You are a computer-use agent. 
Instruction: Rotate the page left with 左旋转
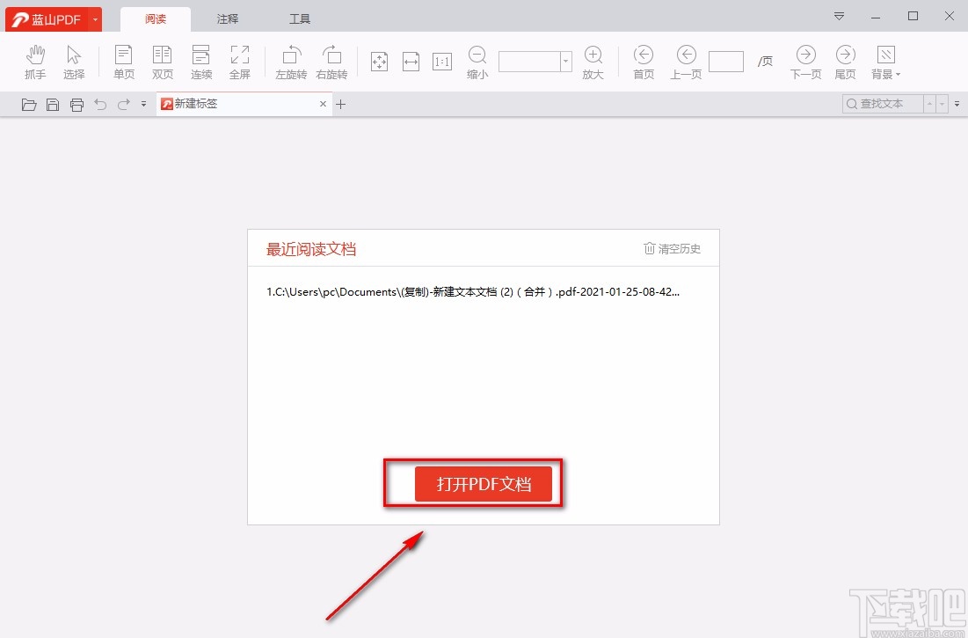(291, 60)
